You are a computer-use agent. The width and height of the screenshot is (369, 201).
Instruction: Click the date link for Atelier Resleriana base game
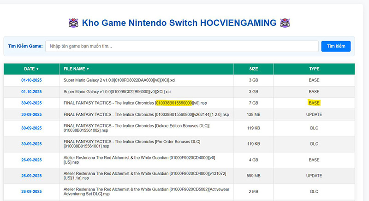pos(31,160)
